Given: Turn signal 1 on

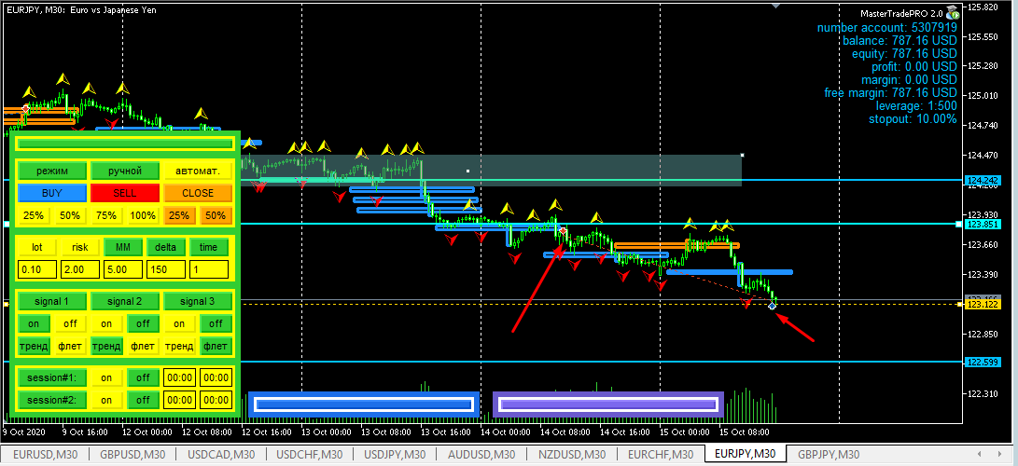Looking at the screenshot, I should [x=34, y=323].
